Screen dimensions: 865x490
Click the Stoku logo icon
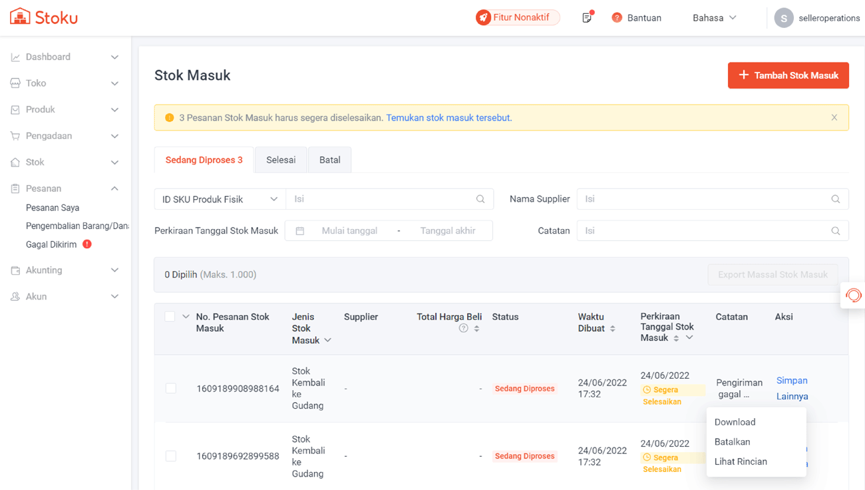pyautogui.click(x=20, y=17)
